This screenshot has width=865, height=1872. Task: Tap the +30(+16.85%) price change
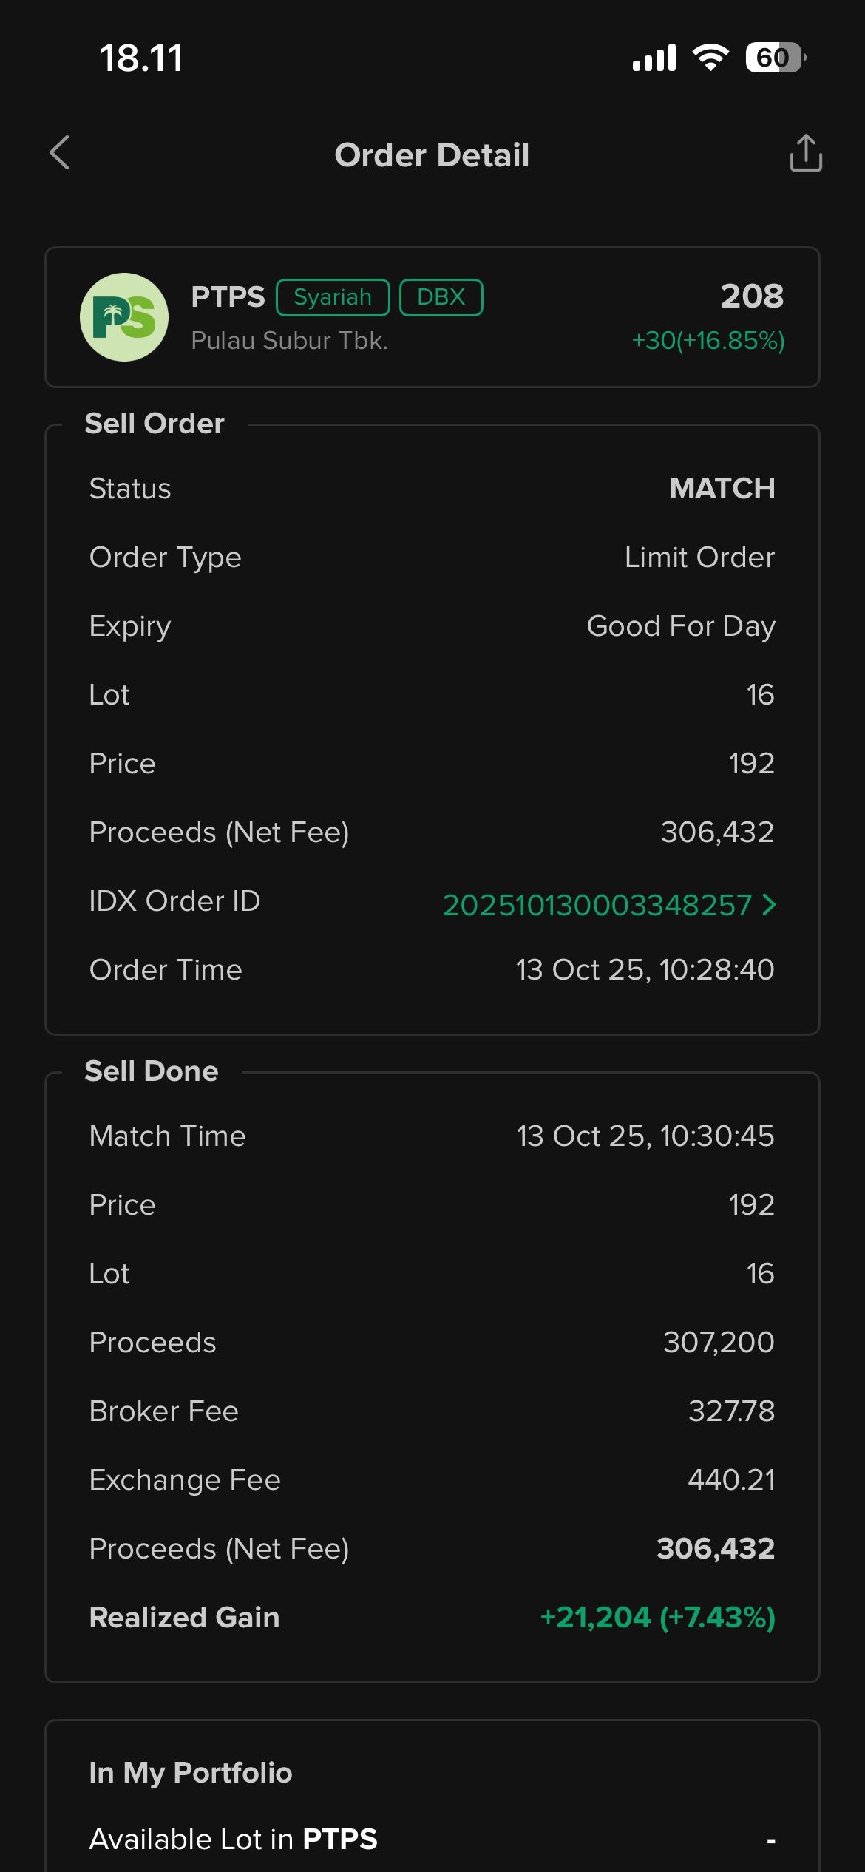(x=708, y=340)
